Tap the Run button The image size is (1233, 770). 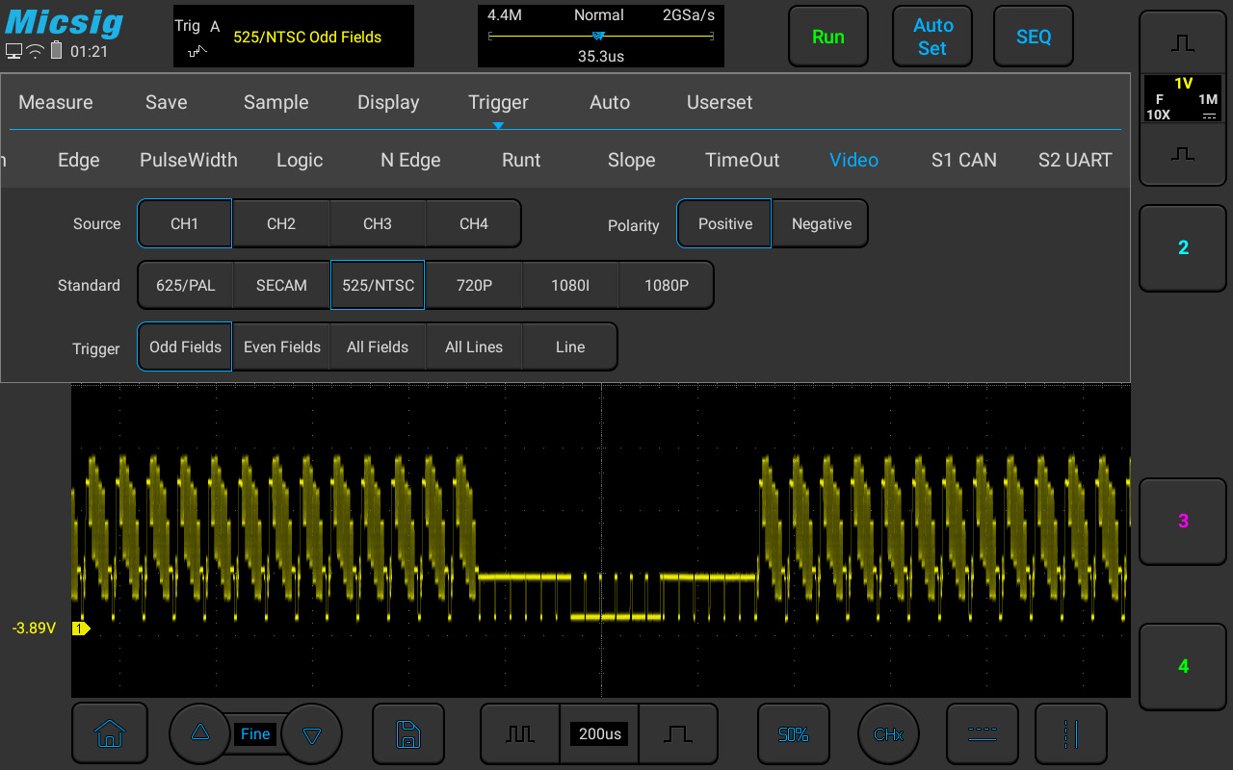pos(828,37)
